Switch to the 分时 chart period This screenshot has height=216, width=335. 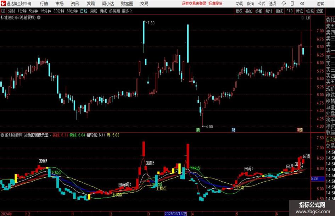[x=12, y=11]
